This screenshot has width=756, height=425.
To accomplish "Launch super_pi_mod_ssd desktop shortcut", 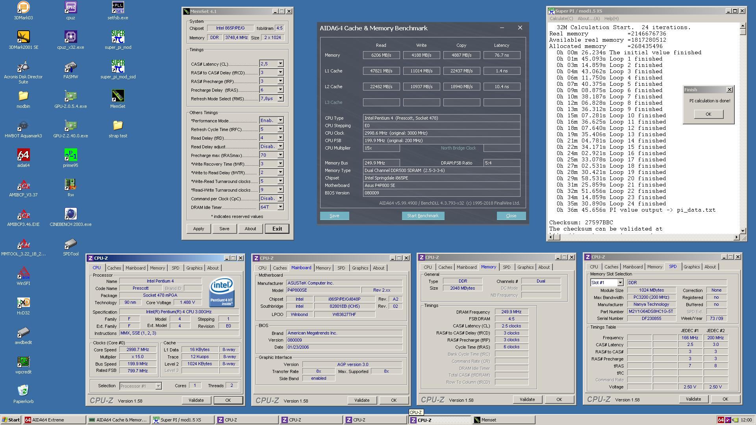I will tap(118, 69).
